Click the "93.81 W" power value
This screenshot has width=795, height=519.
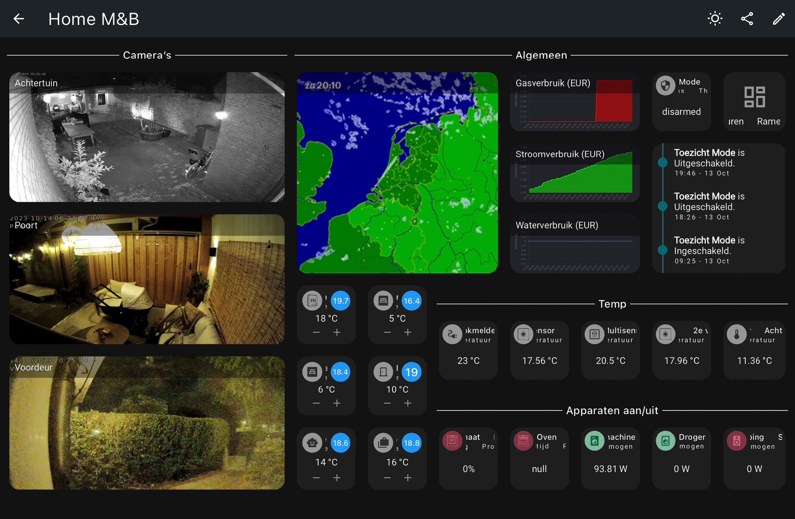pos(611,469)
